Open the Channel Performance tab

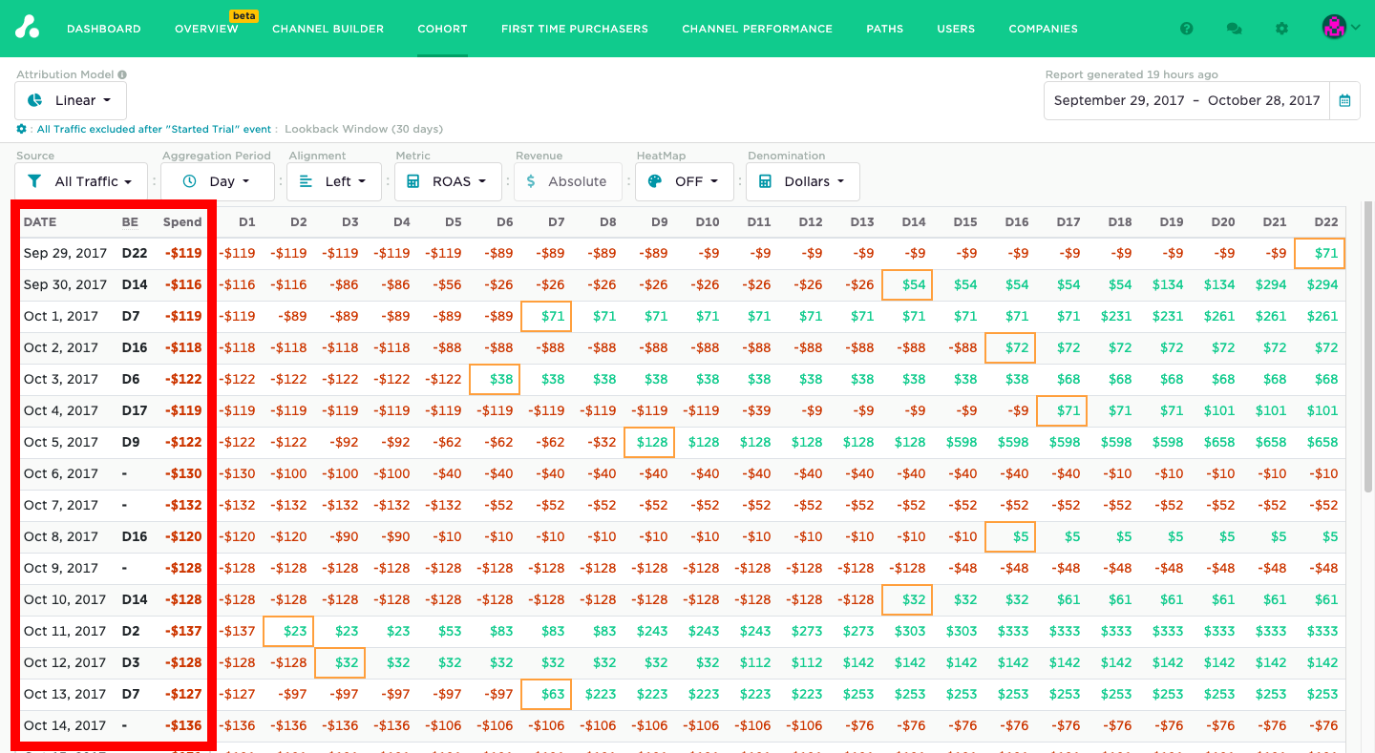pyautogui.click(x=757, y=29)
